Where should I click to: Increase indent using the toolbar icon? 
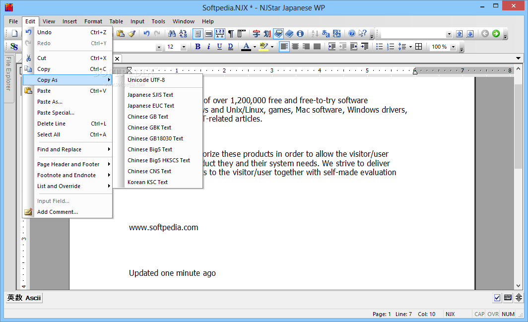pyautogui.click(x=331, y=47)
